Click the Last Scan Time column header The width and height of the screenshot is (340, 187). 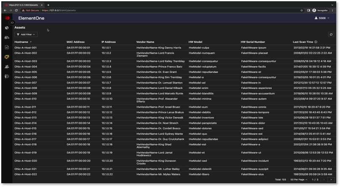(303, 42)
